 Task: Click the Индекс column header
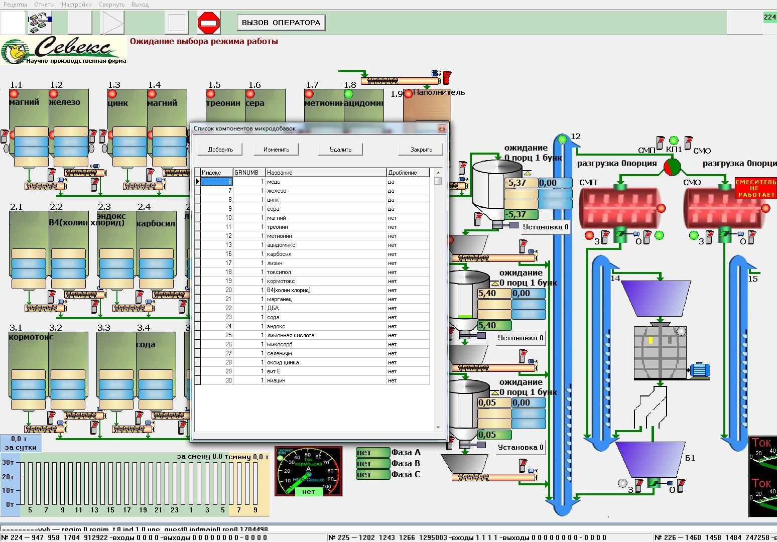pos(217,173)
